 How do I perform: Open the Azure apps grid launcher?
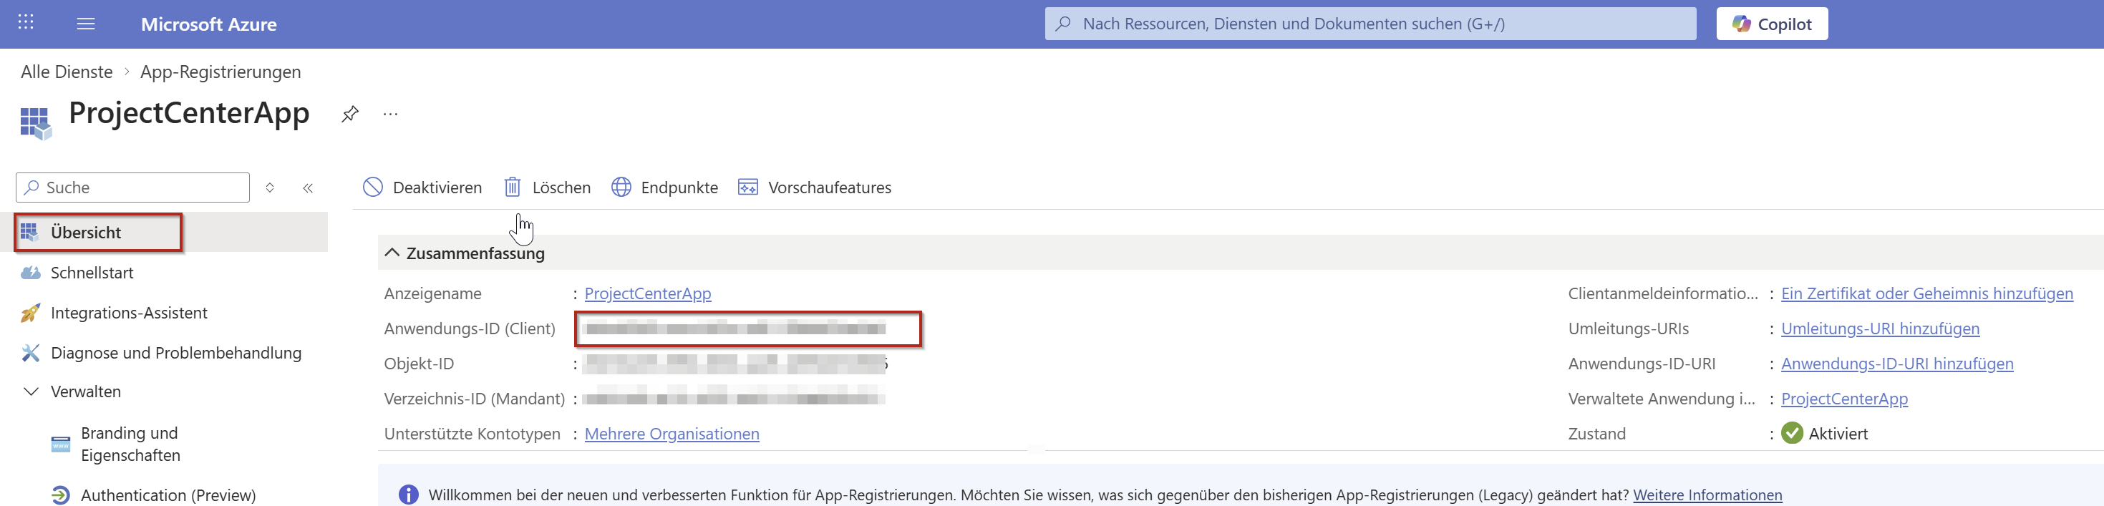click(25, 22)
